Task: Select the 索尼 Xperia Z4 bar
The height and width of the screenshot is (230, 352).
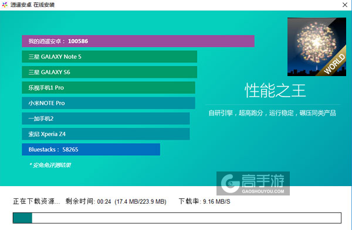Action: pos(106,134)
